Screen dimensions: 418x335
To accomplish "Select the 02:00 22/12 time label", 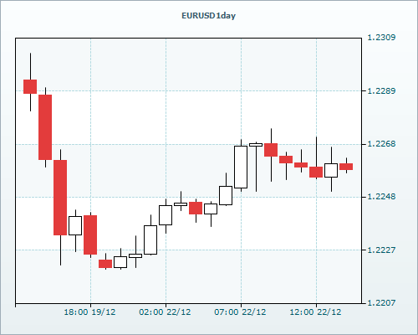I will tap(165, 312).
